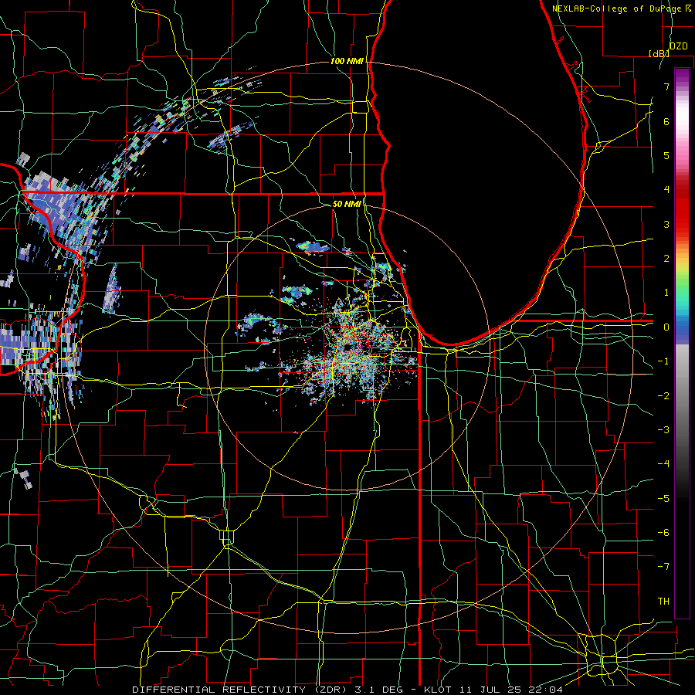This screenshot has width=695, height=695.
Task: Click the 2 tick on the color scale
Action: [x=666, y=259]
